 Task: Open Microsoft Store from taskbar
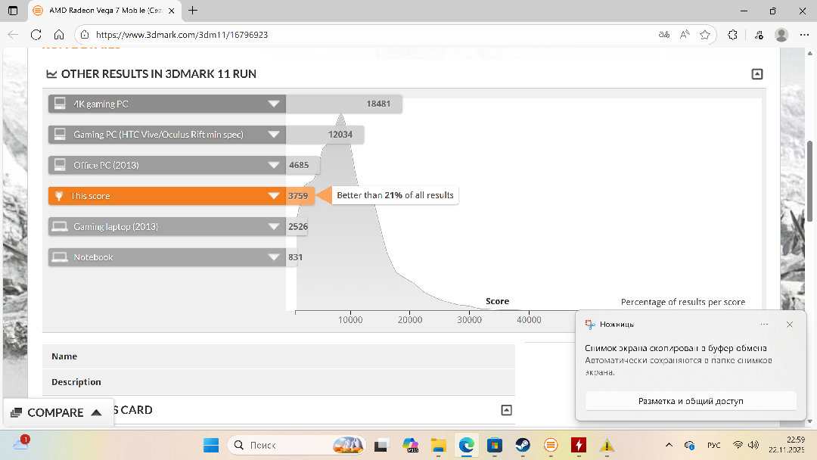[495, 446]
